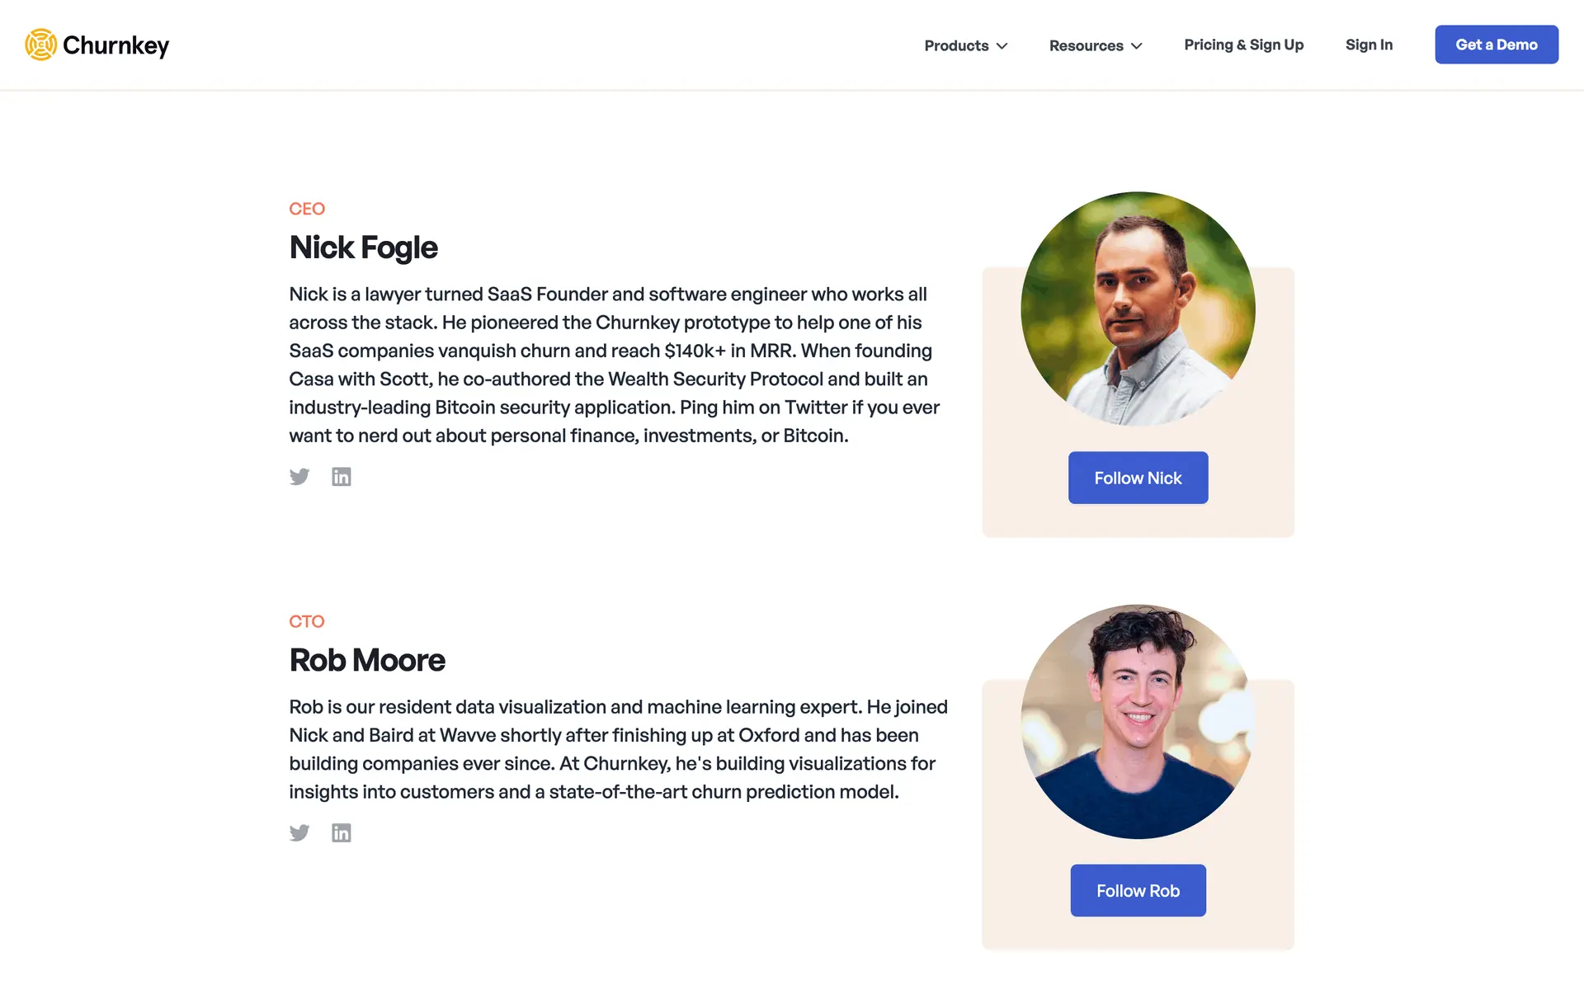
Task: Click the Churnkey logo icon
Action: 40,45
